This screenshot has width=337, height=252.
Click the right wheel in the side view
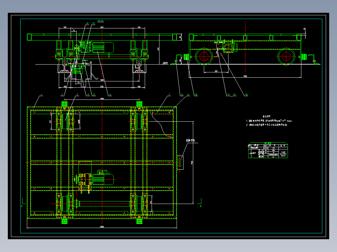point(286,56)
